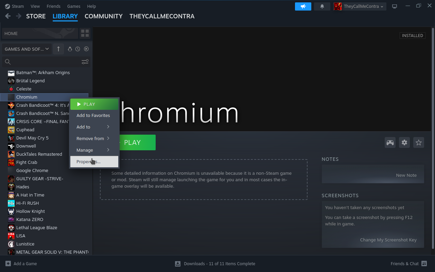The height and width of the screenshot is (272, 435).
Task: Open the View menu
Action: pos(35,6)
